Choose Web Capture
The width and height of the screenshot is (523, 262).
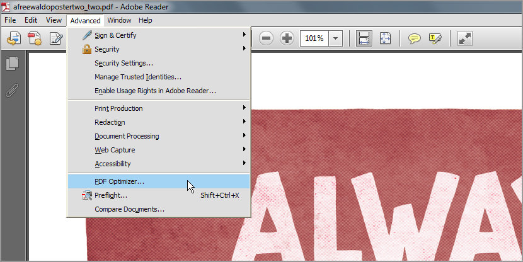tap(159, 150)
